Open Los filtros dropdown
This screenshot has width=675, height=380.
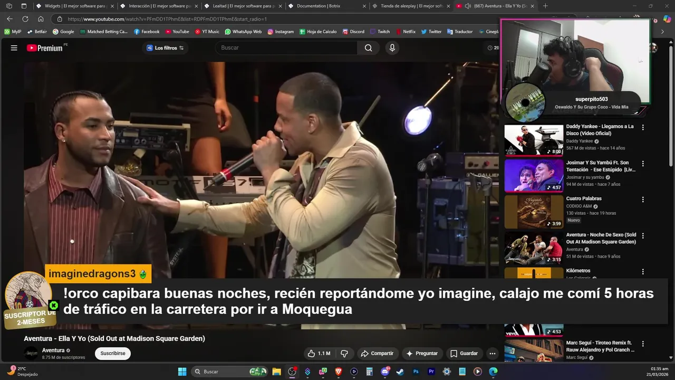point(165,48)
